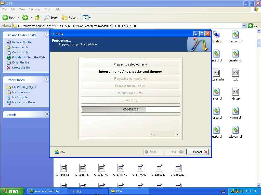Open the Edit menu

point(13,9)
